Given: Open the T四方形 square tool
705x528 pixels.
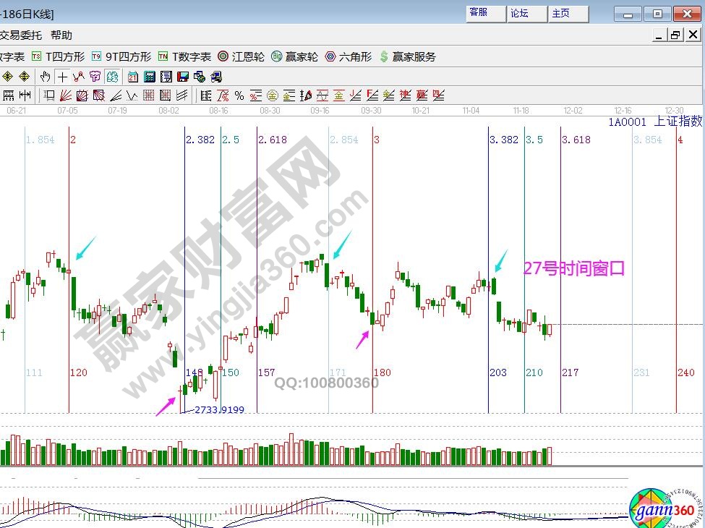Looking at the screenshot, I should [x=58, y=56].
